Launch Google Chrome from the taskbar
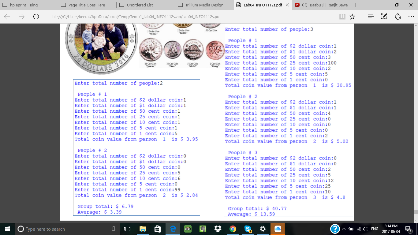Viewport: 418px width, 235px height. [x=233, y=229]
